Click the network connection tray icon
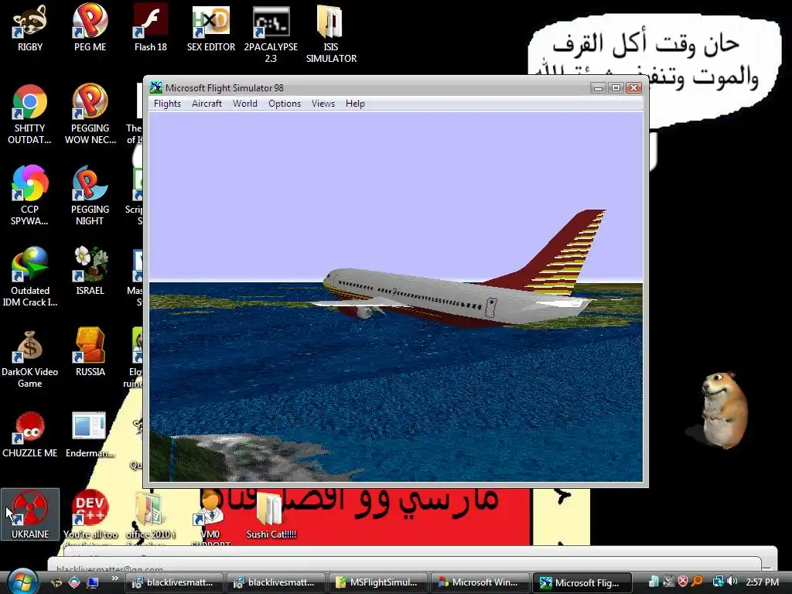This screenshot has height=594, width=792. coord(717,582)
